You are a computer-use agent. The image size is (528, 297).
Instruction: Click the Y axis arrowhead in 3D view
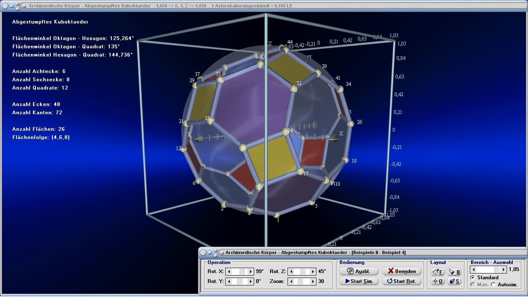pyautogui.click(x=198, y=138)
